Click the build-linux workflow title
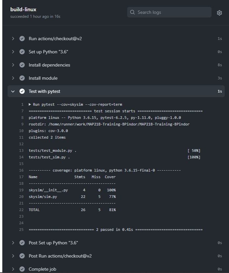The height and width of the screenshot is (273, 229). 23,9
